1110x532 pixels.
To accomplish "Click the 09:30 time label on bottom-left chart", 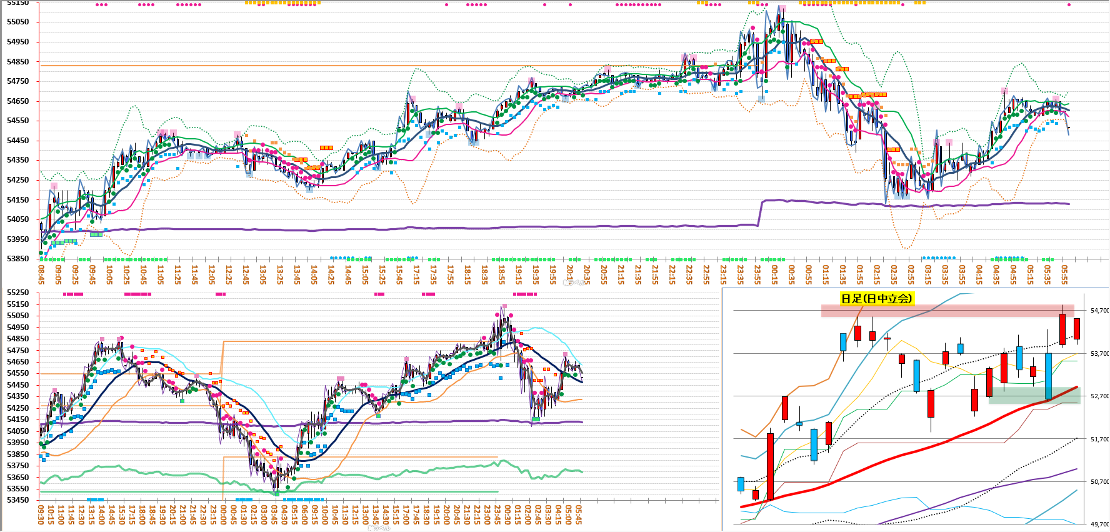I will pyautogui.click(x=41, y=515).
